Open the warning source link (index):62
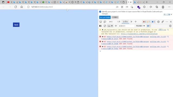Viewport: 173px width, 97px height. point(162,30)
